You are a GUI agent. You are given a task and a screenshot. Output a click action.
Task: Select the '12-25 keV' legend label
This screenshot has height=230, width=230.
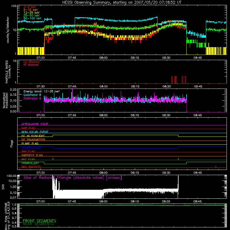(32, 13)
